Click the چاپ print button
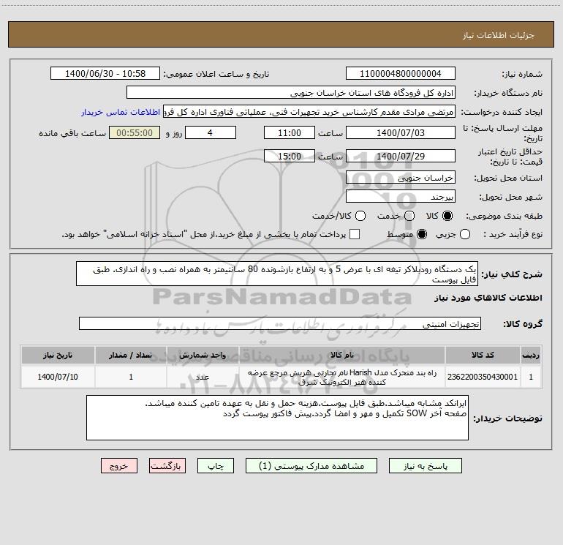 click(216, 466)
